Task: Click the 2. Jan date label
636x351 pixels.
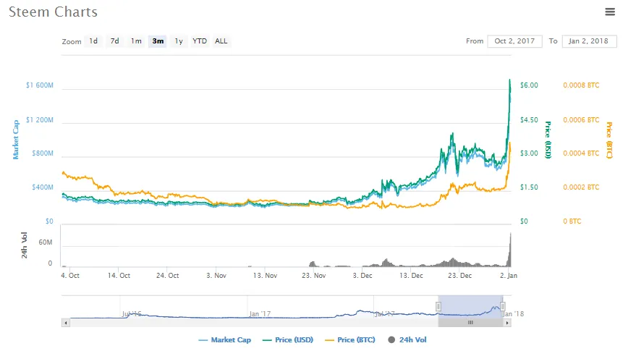Action: [508, 276]
